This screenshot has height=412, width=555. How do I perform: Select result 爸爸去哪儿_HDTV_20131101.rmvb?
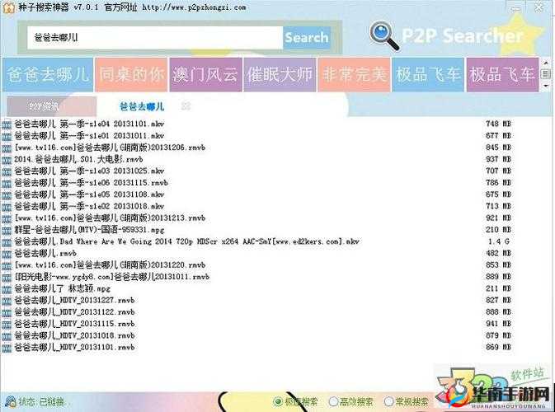coord(74,347)
